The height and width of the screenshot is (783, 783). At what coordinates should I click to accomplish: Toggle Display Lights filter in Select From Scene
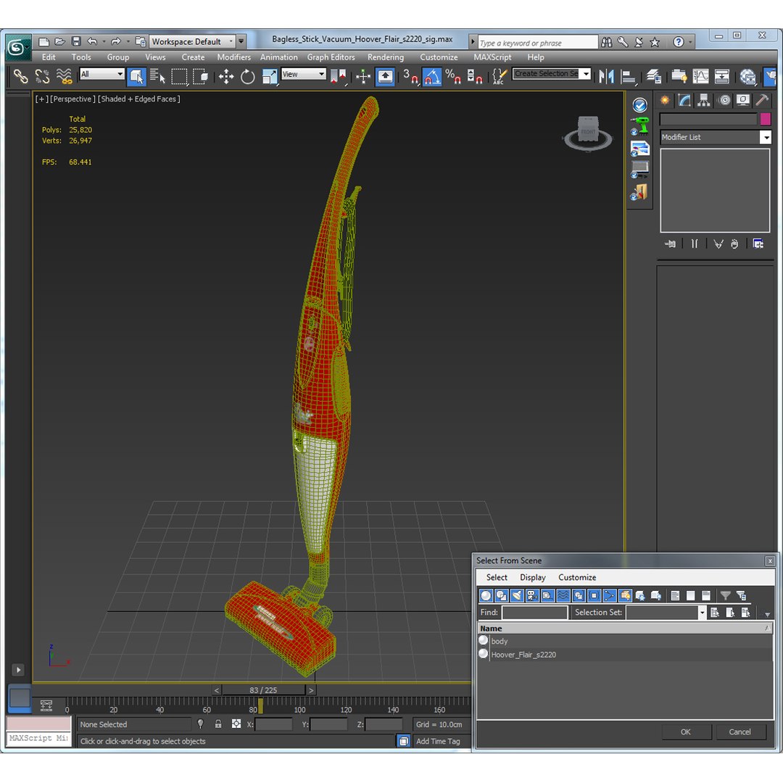[x=517, y=595]
